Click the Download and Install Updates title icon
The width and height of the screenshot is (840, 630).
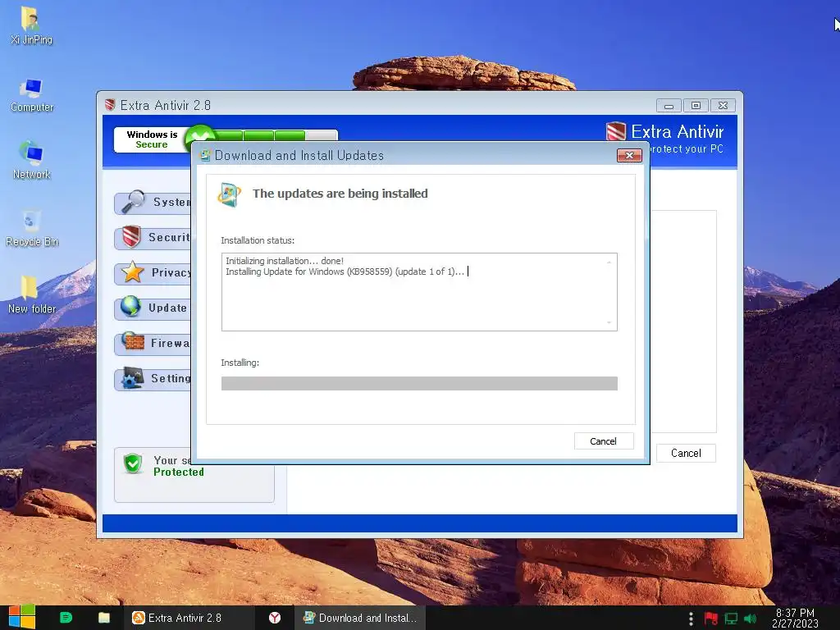coord(204,155)
